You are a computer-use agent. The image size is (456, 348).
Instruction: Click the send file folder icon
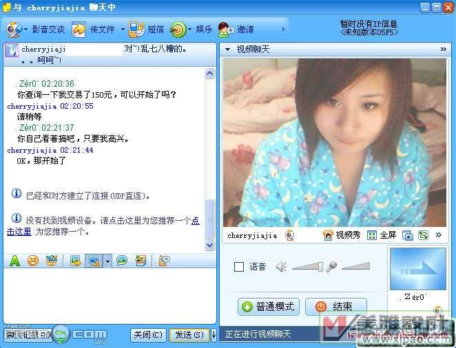[x=79, y=30]
